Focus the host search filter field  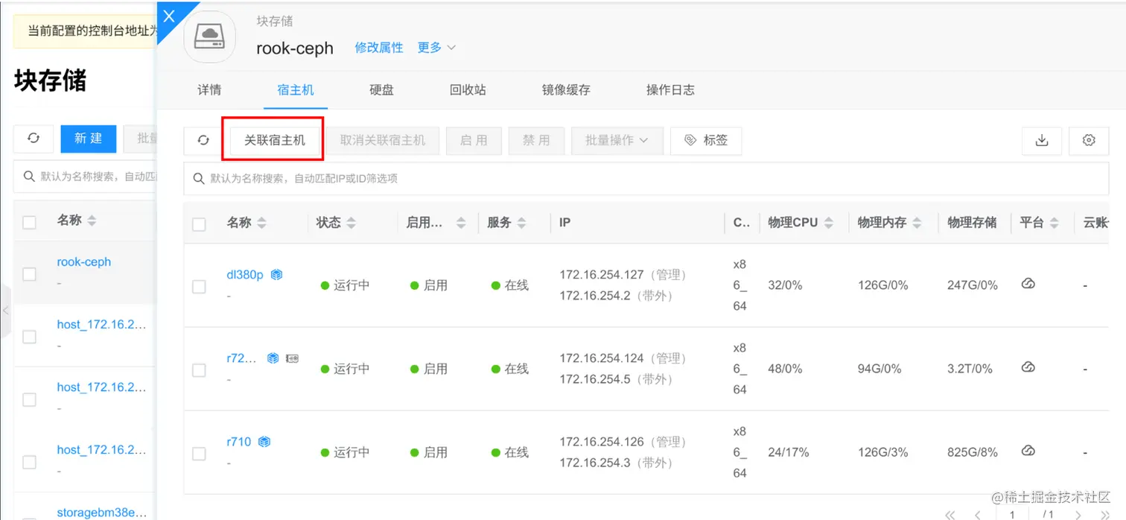pos(646,179)
